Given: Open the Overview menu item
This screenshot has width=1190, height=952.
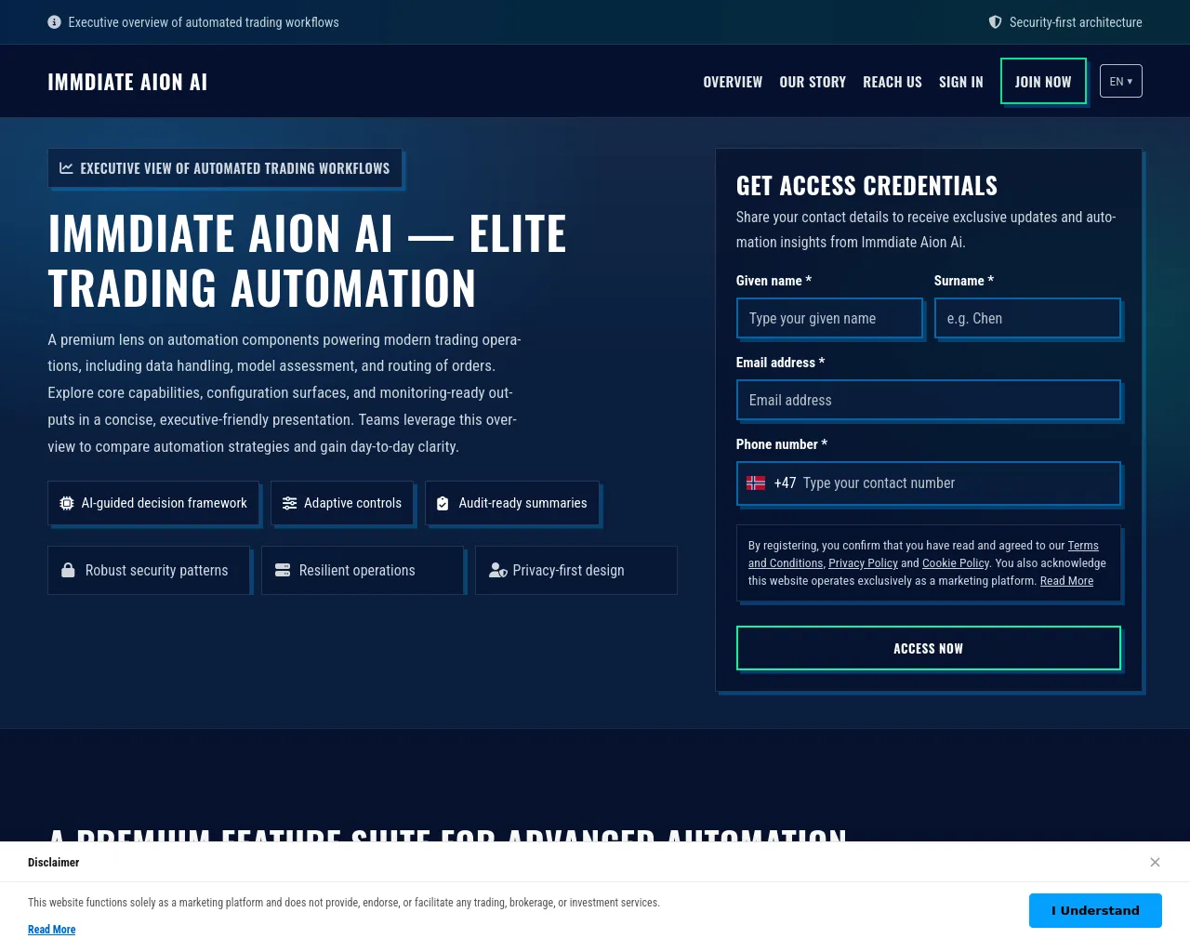Looking at the screenshot, I should tap(733, 82).
